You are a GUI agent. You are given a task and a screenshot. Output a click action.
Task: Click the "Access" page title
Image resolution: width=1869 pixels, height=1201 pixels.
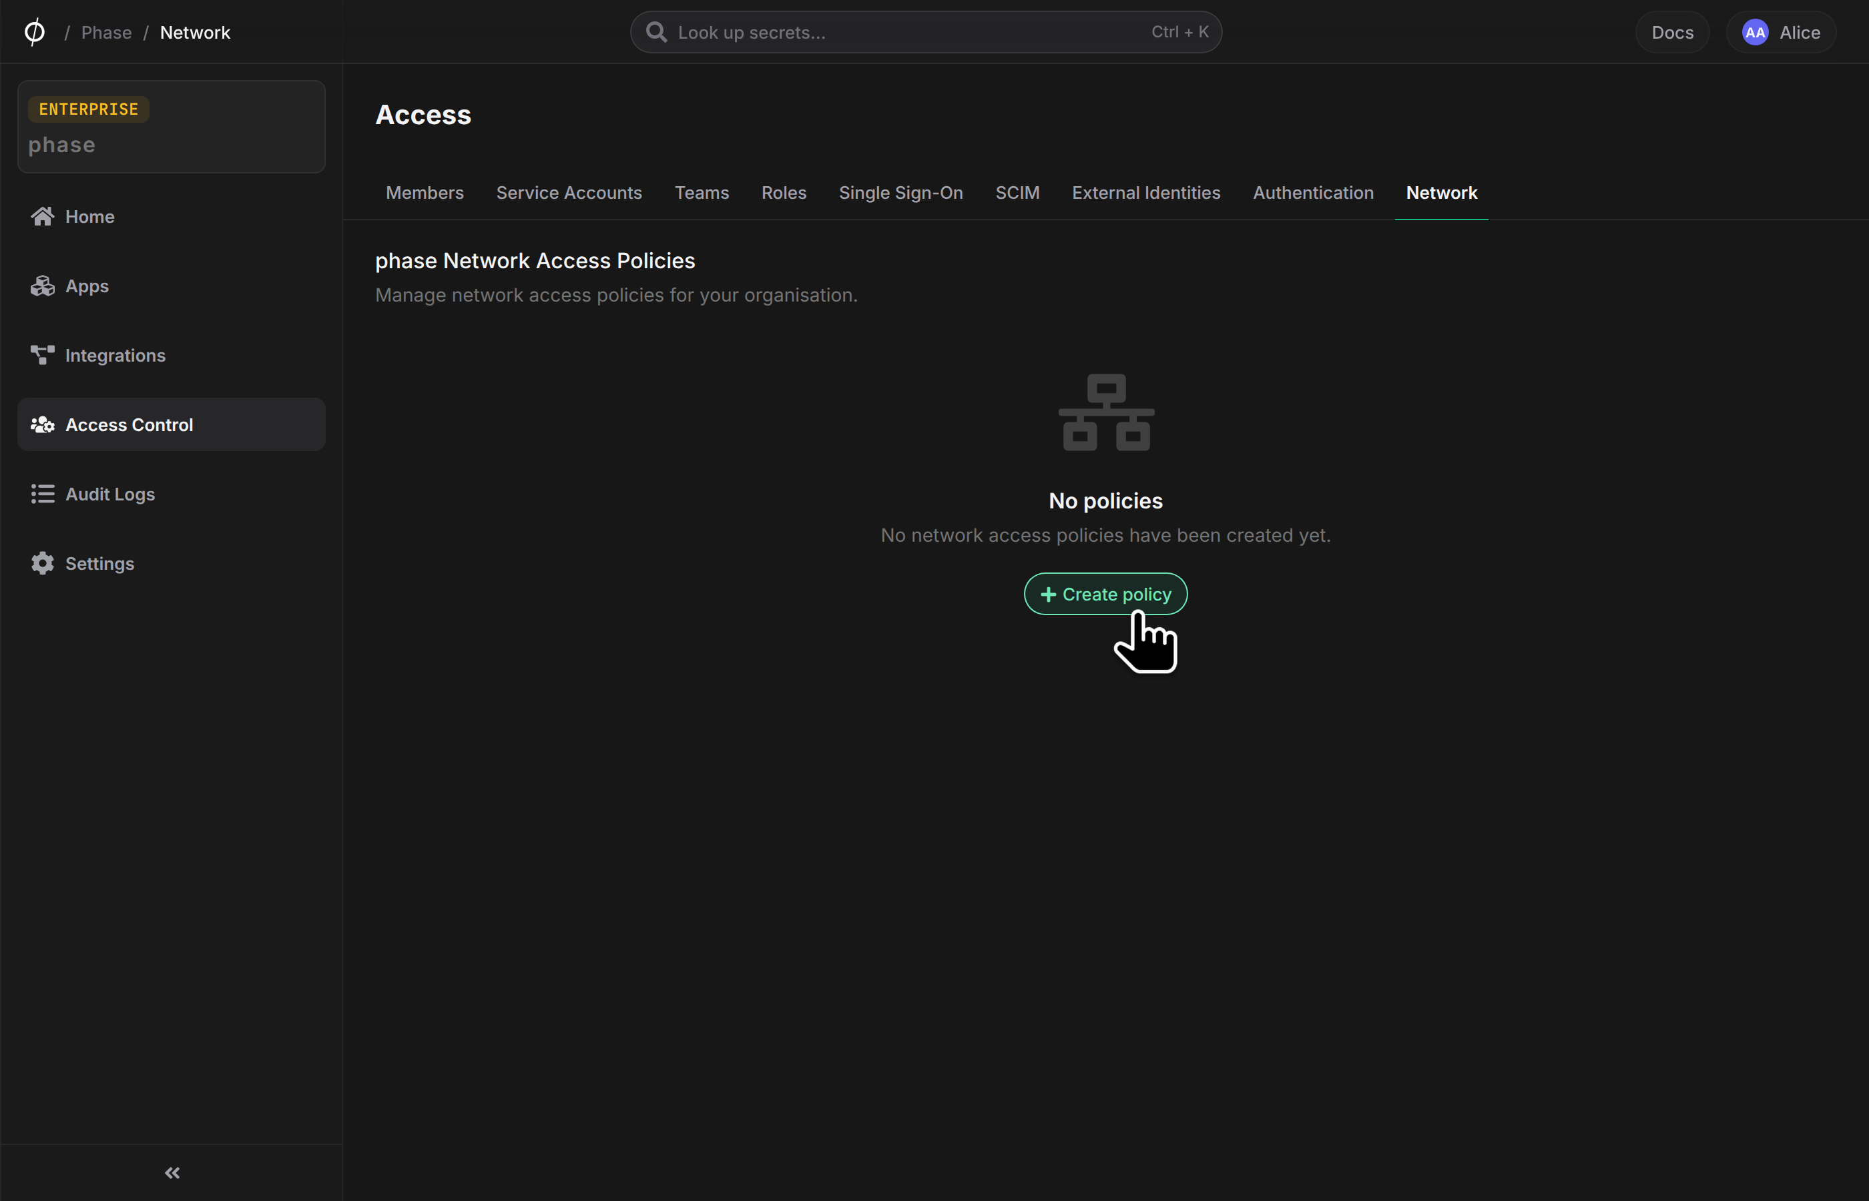423,115
